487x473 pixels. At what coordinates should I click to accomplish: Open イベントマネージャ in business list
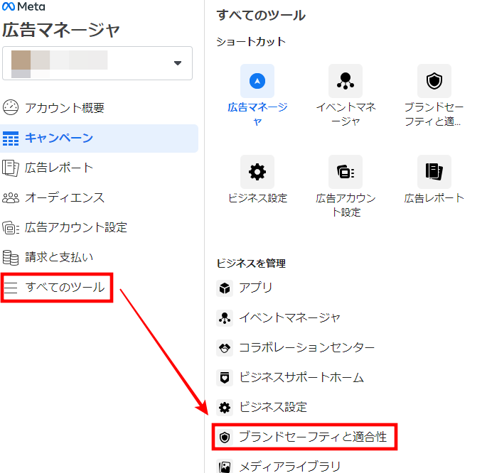coord(289,317)
